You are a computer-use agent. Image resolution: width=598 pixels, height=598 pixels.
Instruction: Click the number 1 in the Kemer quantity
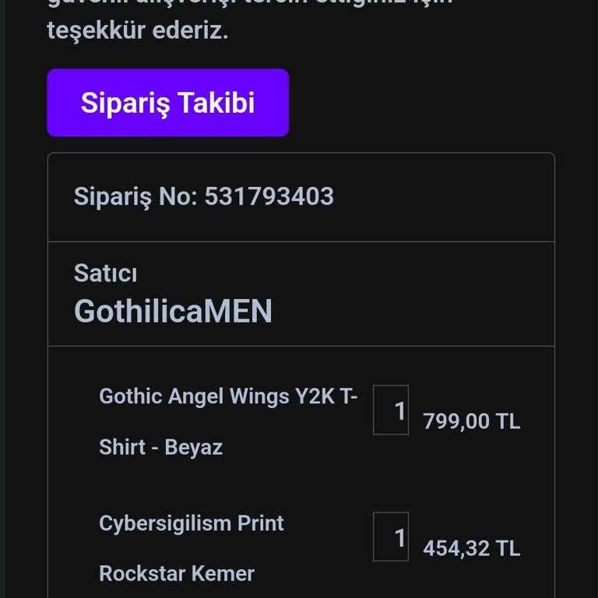[399, 538]
